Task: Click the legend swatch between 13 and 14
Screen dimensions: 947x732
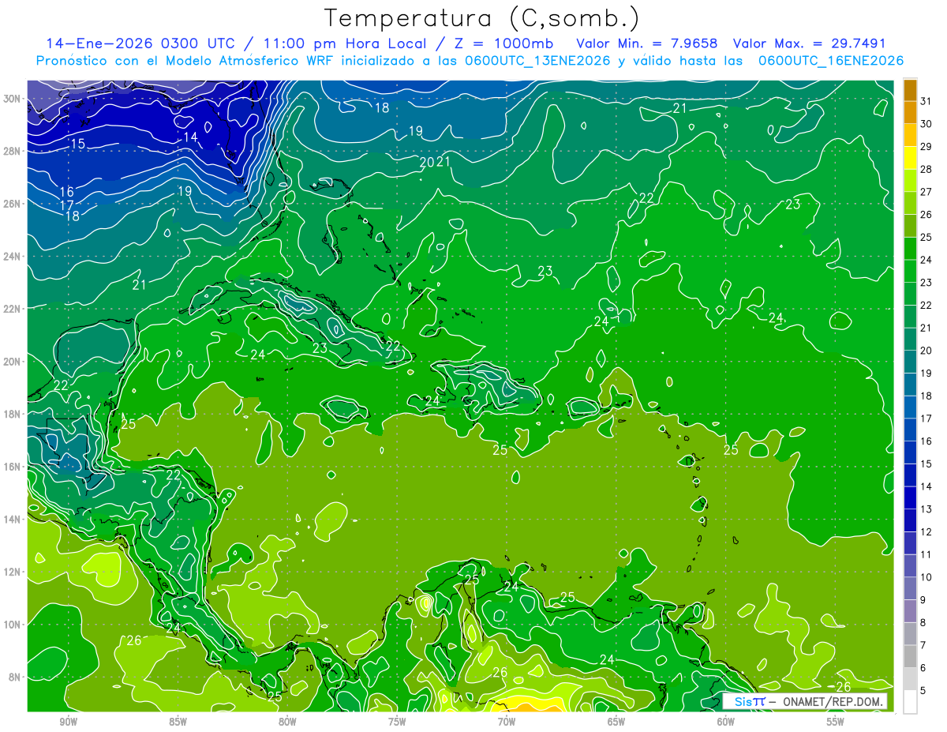Action: point(910,498)
